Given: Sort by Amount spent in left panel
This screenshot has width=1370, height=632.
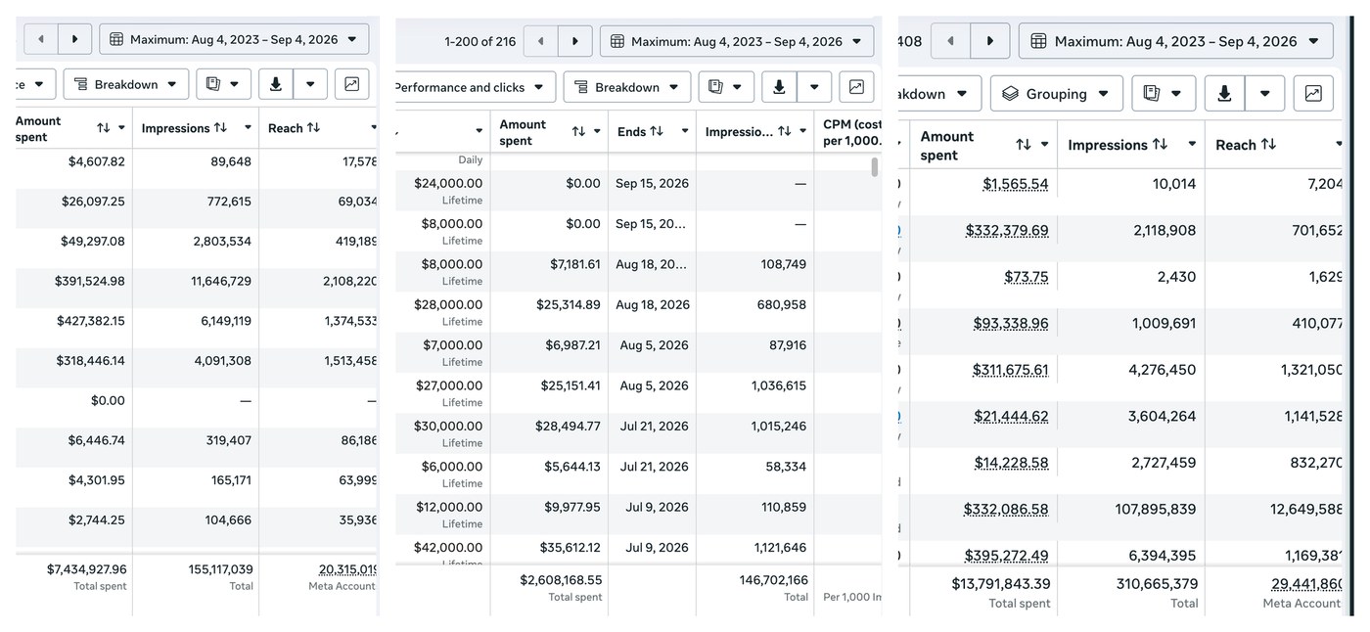Looking at the screenshot, I should (x=103, y=128).
